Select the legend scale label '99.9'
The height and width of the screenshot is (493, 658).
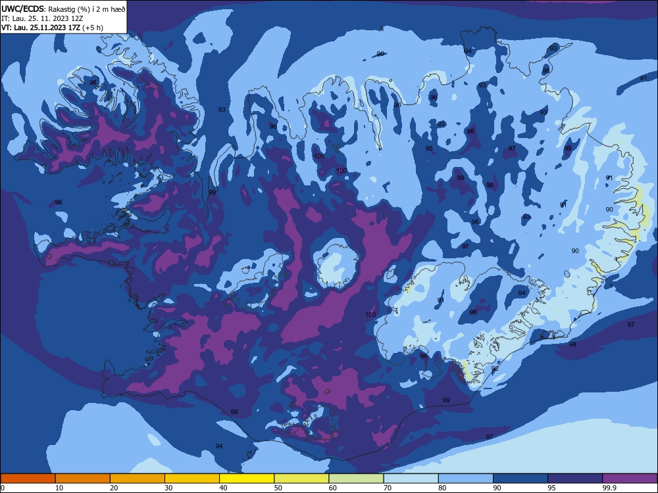pos(609,488)
